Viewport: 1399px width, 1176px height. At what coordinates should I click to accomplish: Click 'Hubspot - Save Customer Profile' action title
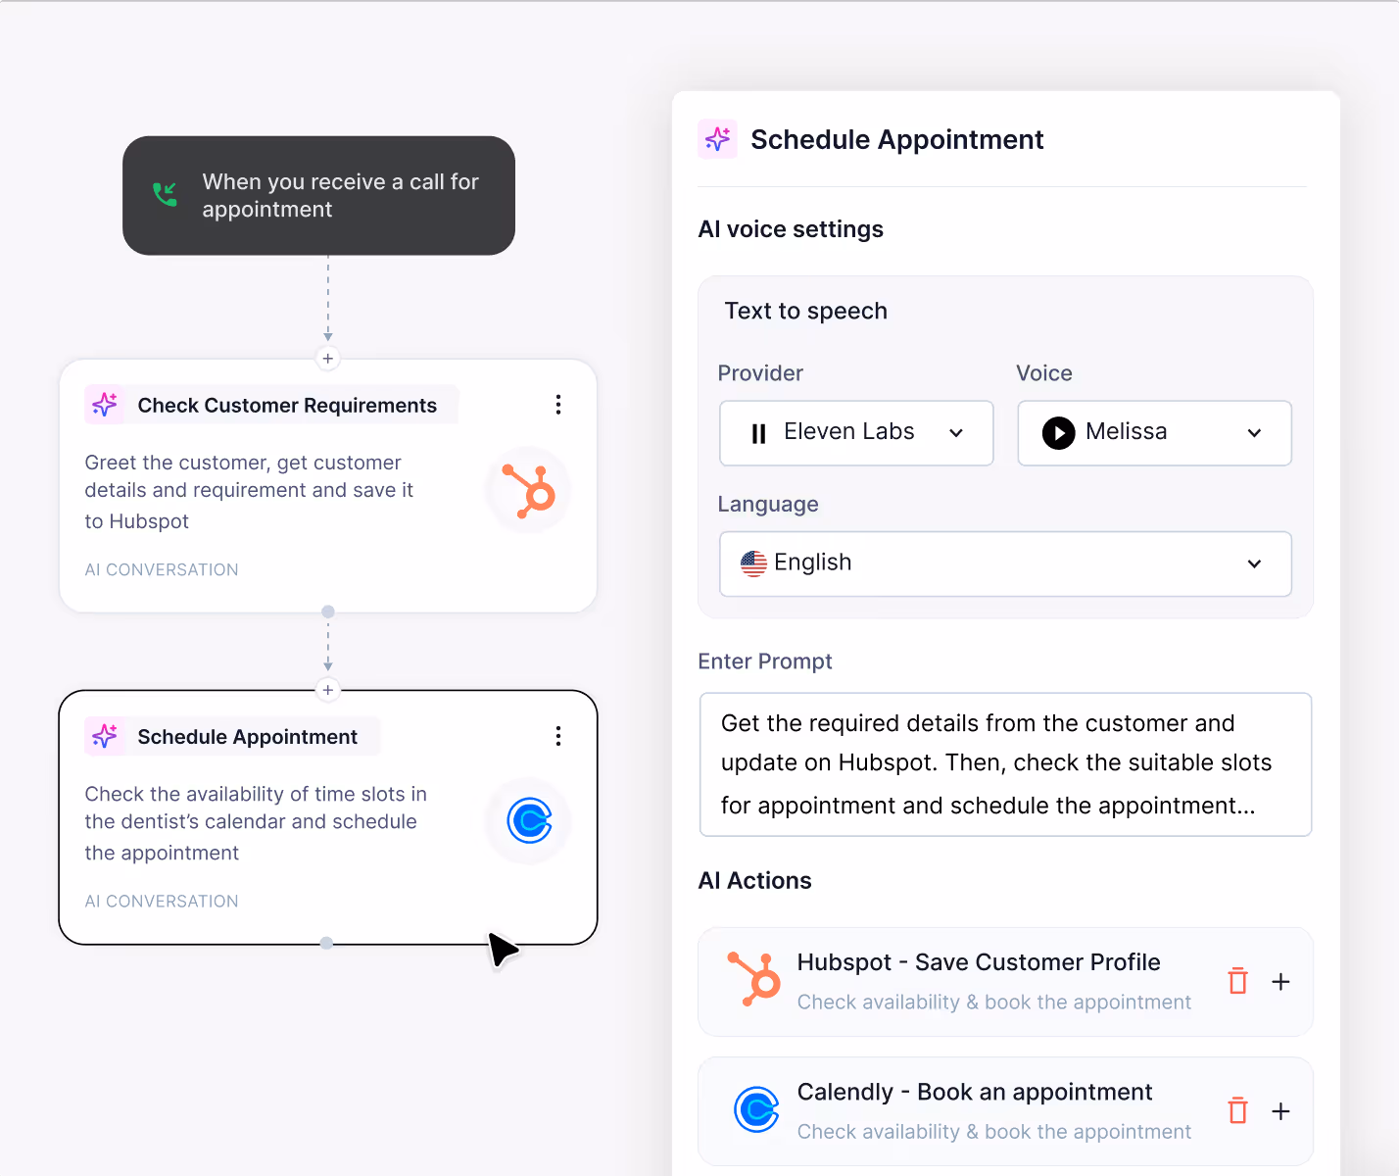point(979,962)
